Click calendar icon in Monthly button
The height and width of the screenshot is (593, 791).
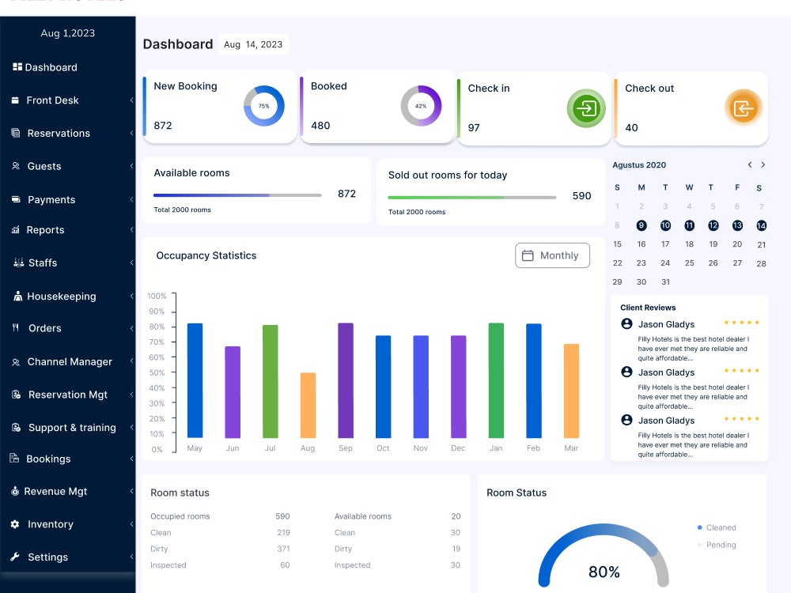click(528, 255)
